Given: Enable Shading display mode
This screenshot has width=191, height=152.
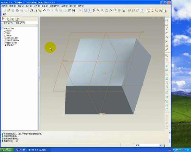Looking at the screenshot, I should (x=142, y=10).
